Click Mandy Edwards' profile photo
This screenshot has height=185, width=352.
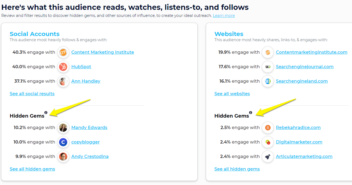(63, 128)
